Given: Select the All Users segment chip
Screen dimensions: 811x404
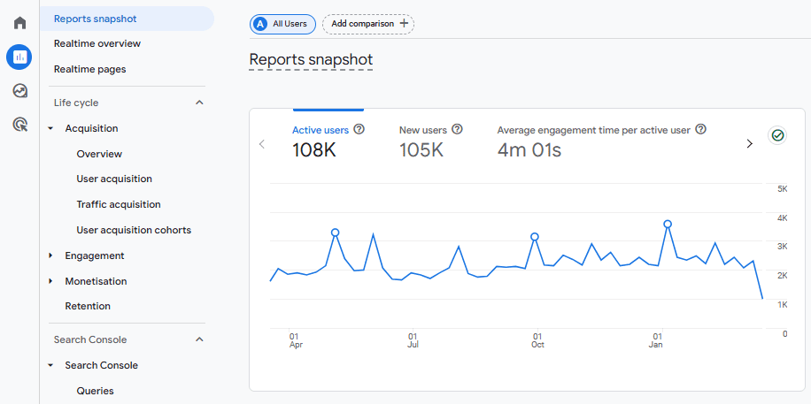Looking at the screenshot, I should point(283,24).
